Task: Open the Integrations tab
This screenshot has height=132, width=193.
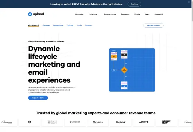Action: tap(58, 25)
